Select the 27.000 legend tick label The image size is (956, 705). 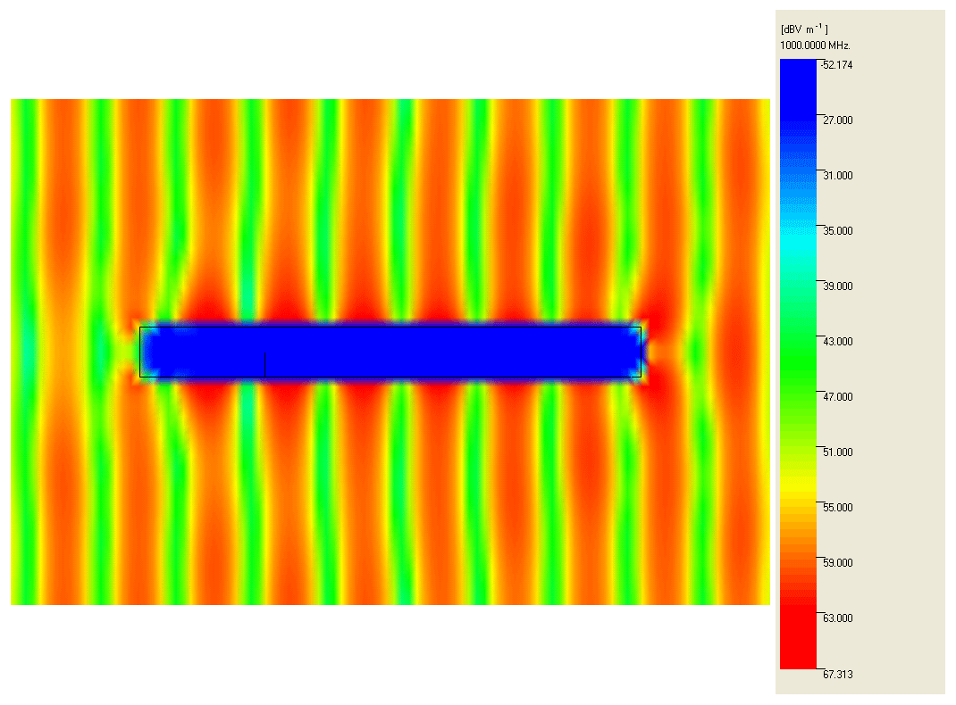pos(837,120)
